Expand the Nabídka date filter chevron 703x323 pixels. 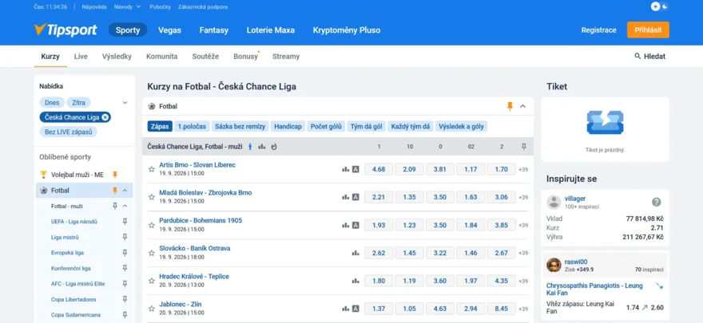click(125, 102)
